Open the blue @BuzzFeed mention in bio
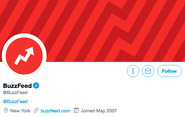Viewport: 185px width, 117px height. [15, 102]
